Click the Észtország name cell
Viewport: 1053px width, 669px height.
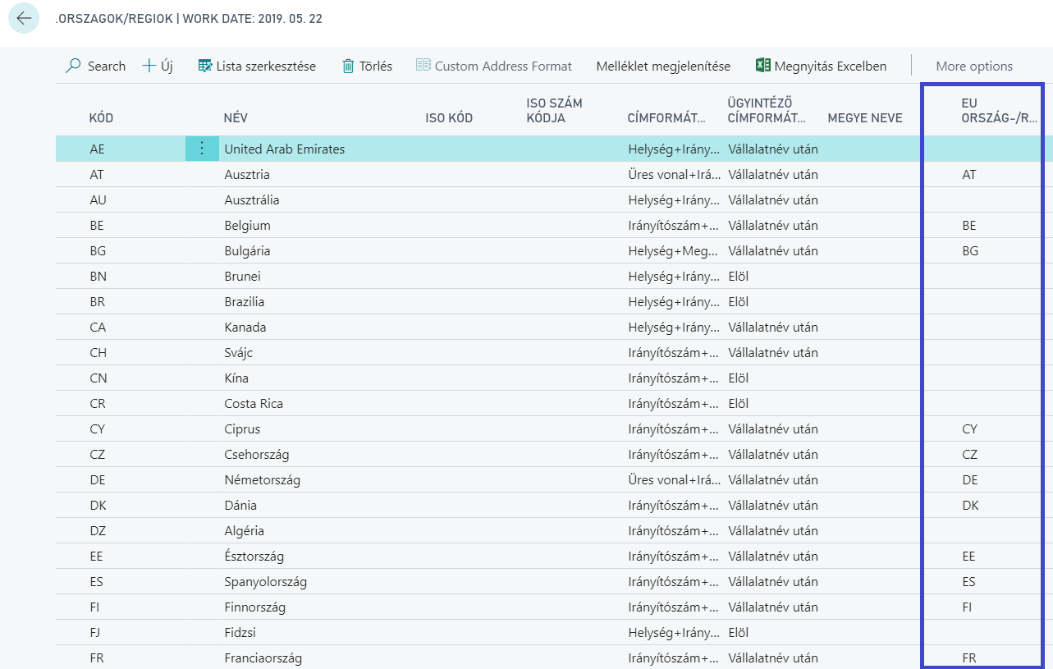coord(254,557)
